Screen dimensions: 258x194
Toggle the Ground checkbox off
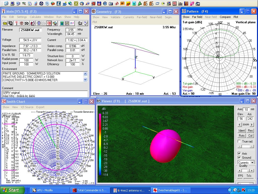point(239,157)
